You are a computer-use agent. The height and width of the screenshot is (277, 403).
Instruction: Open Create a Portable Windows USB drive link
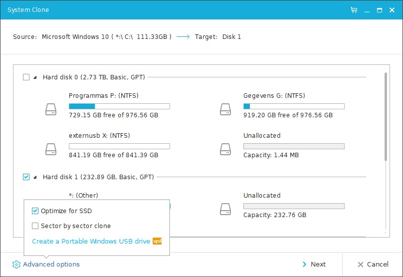[91, 242]
